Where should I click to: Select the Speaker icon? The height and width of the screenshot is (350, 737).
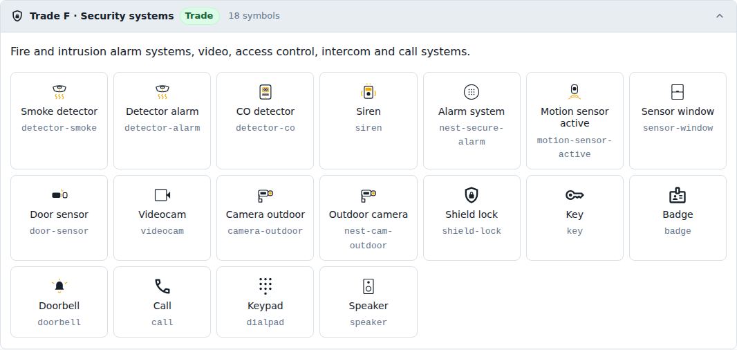pos(368,286)
